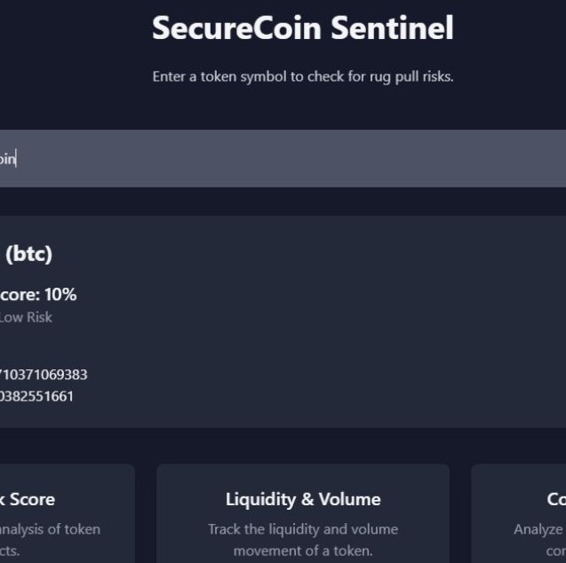Viewport: 566px width, 563px height.
Task: Open the partially visible Score card title
Action: click(28, 499)
